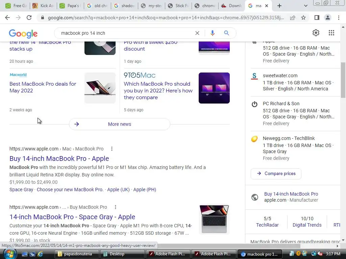This screenshot has height=259, width=346.
Task: Click the PC Richard & Son power icon
Action: coord(254,104)
